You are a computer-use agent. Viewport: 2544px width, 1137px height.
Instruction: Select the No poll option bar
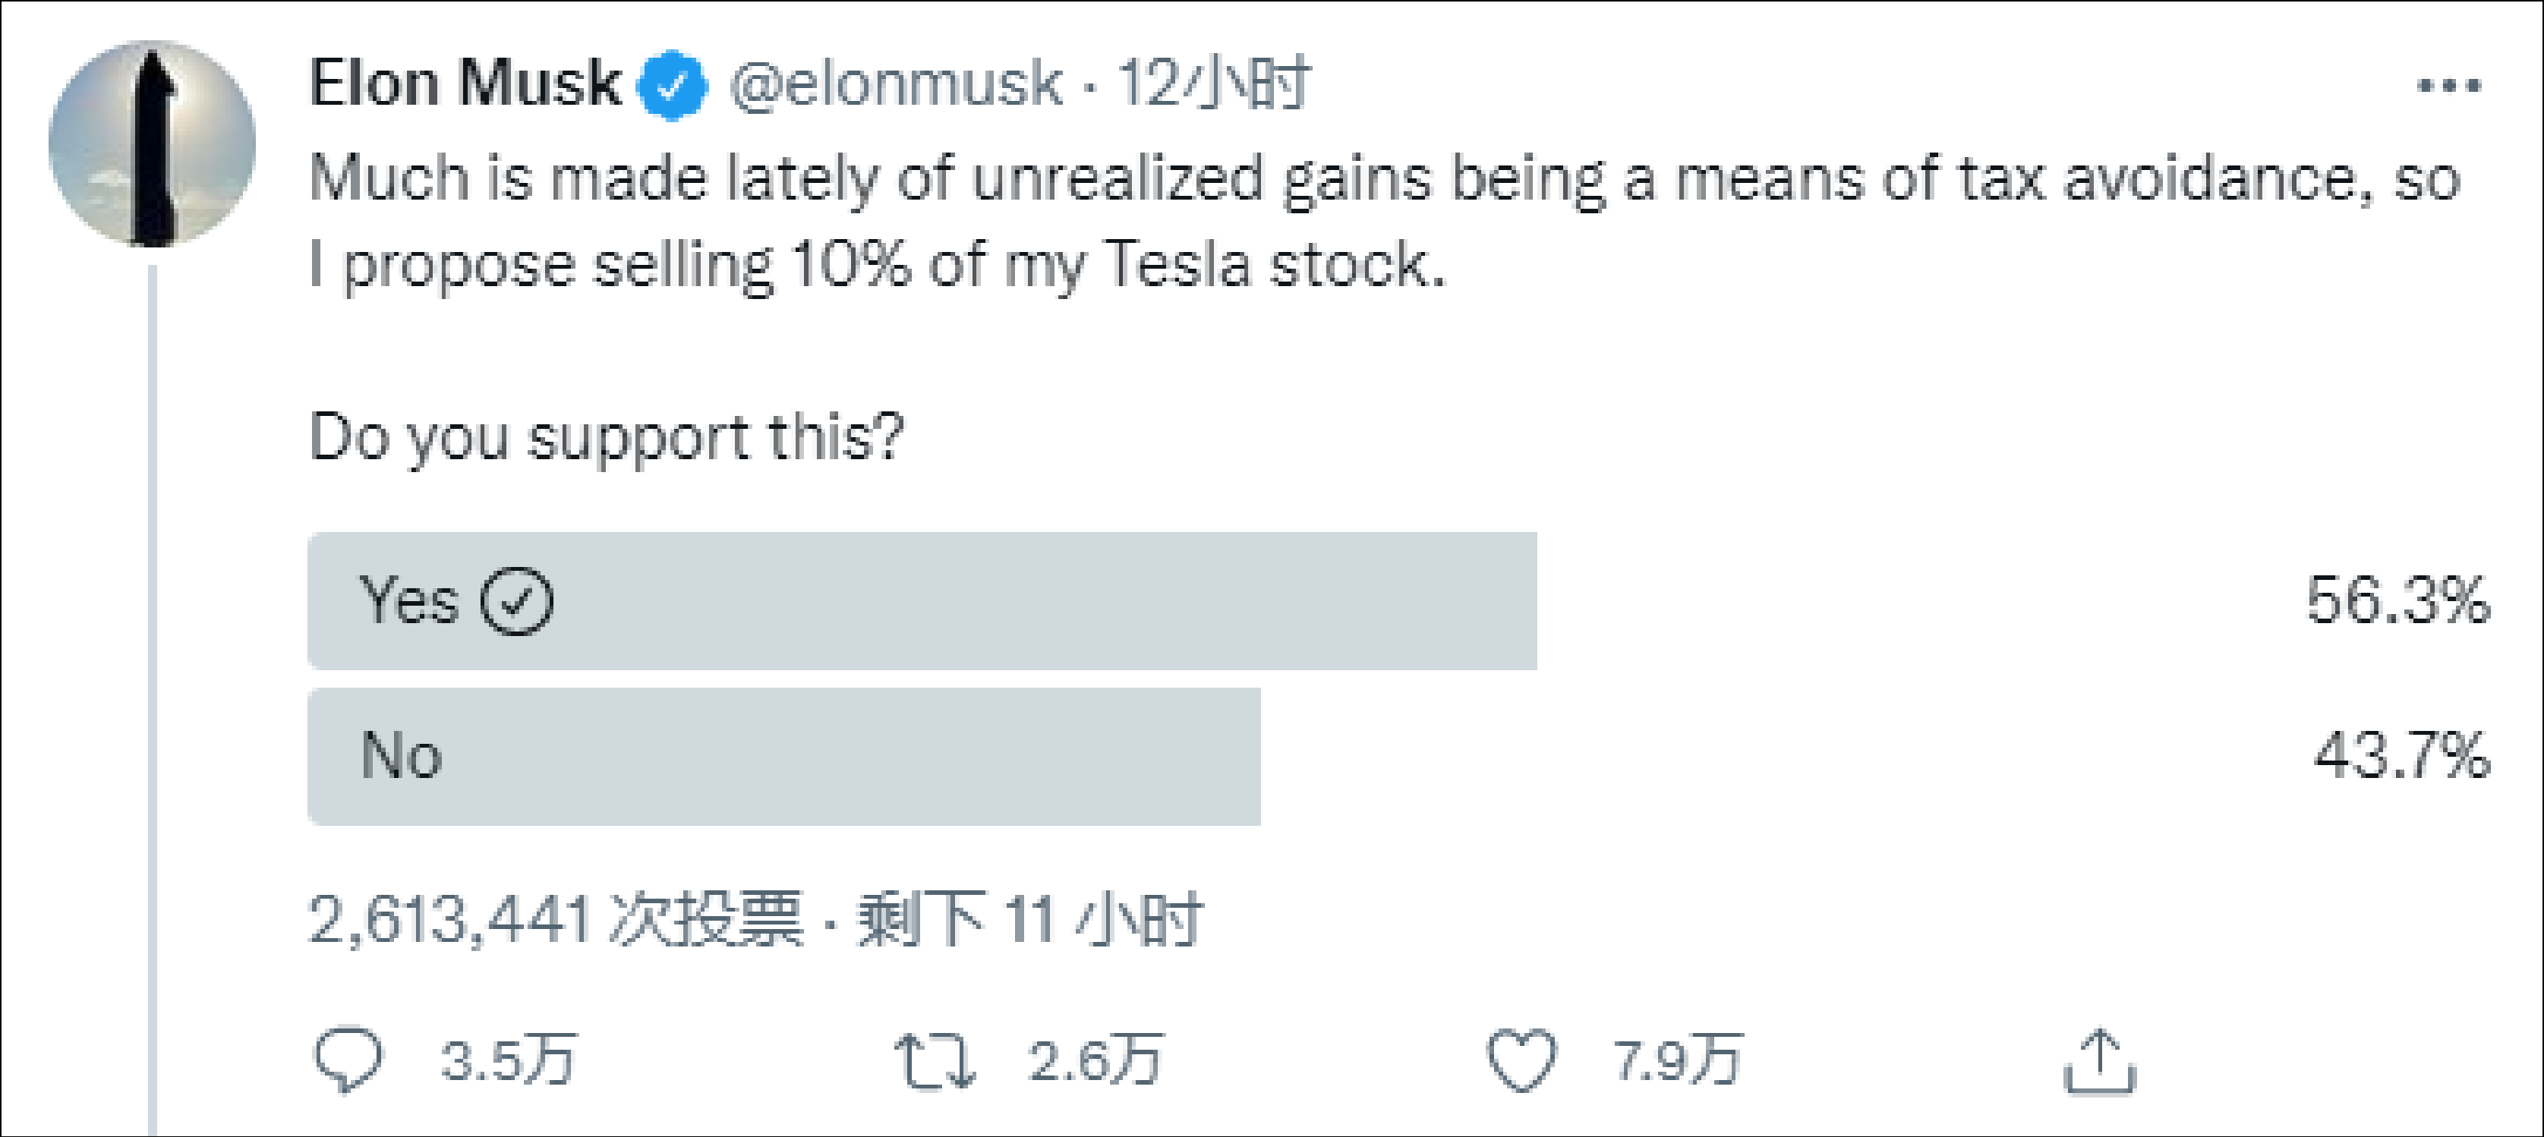tap(783, 756)
